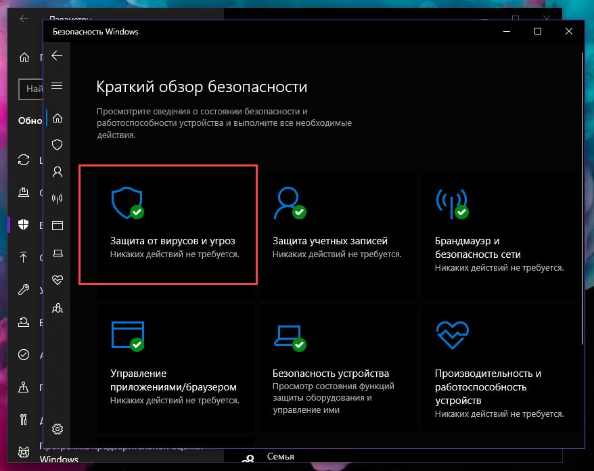The height and width of the screenshot is (471, 594).
Task: Open Virus protection shield sidebar icon
Action: click(58, 145)
